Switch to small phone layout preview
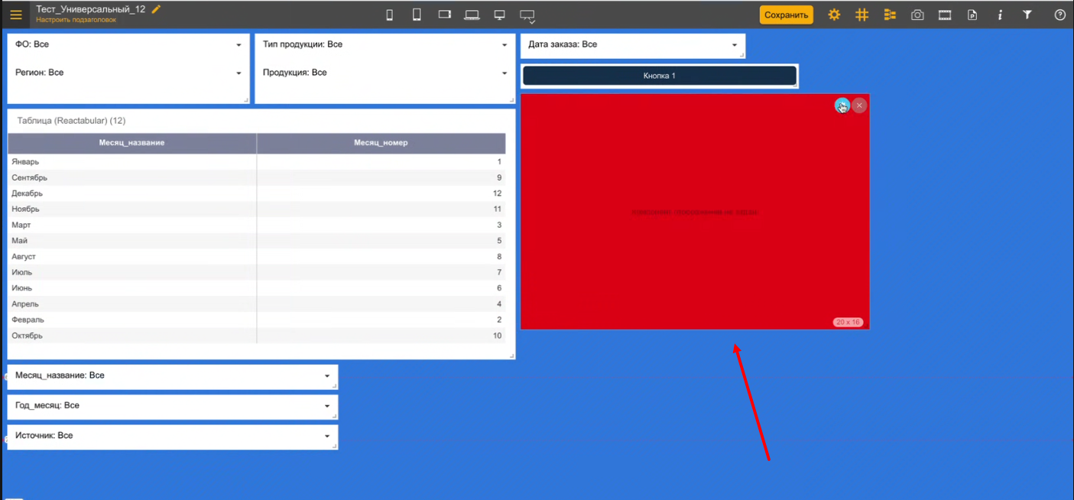The image size is (1074, 500). (x=389, y=15)
